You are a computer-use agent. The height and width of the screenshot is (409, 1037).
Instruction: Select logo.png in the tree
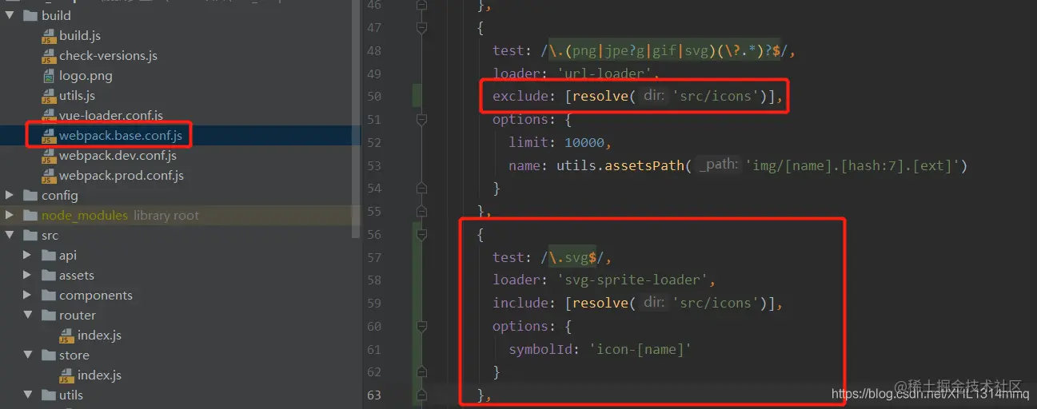tap(86, 76)
